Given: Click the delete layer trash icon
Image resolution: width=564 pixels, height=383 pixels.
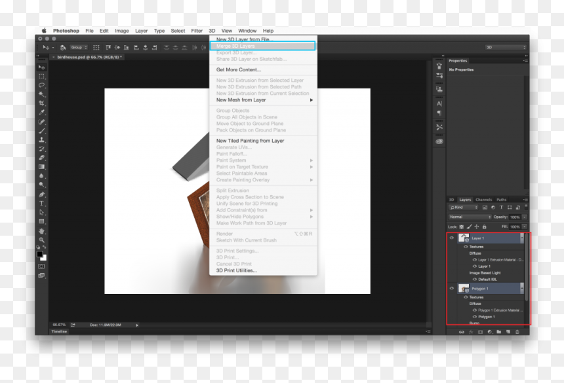Looking at the screenshot, I should click(x=517, y=332).
